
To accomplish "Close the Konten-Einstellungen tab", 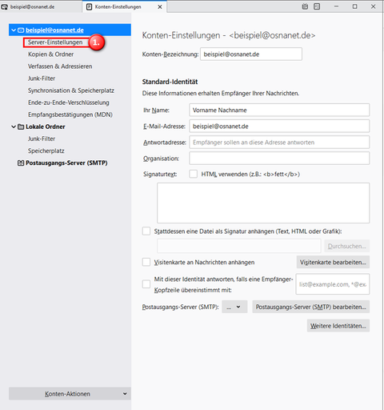I will 160,7.
